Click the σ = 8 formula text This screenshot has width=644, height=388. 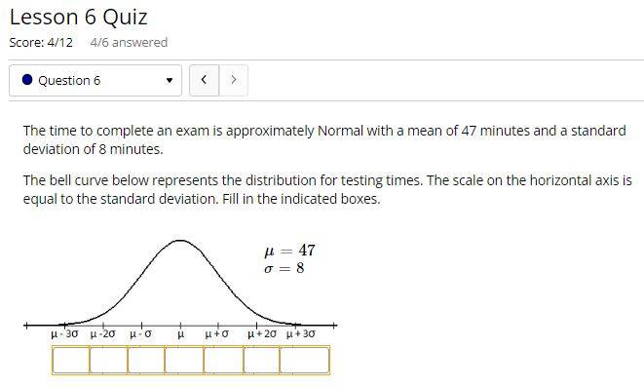point(284,268)
